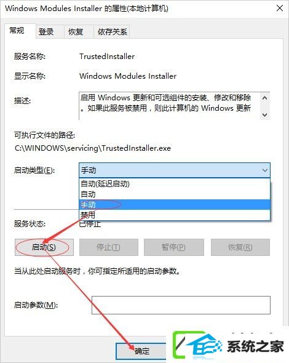The width and height of the screenshot is (289, 363).
Task: Select the 依存关系 tab
Action: [112, 31]
